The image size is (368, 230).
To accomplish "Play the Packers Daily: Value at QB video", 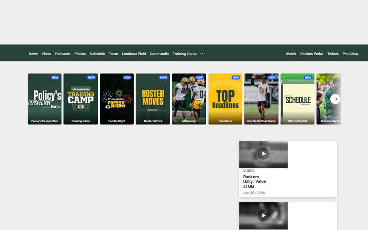I will pos(263,154).
